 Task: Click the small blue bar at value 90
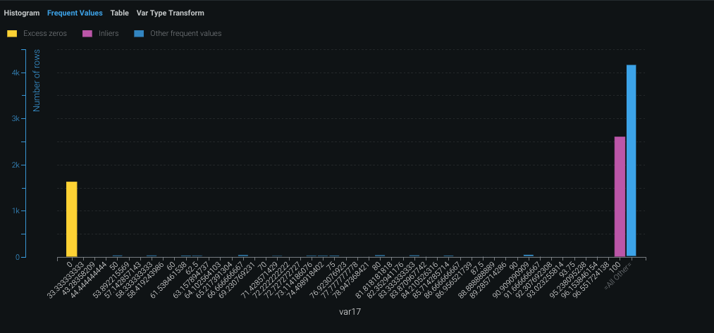(528, 256)
